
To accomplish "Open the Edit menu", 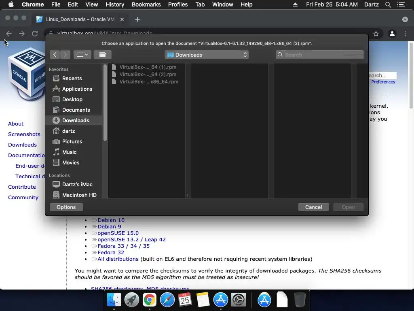I will pyautogui.click(x=73, y=4).
